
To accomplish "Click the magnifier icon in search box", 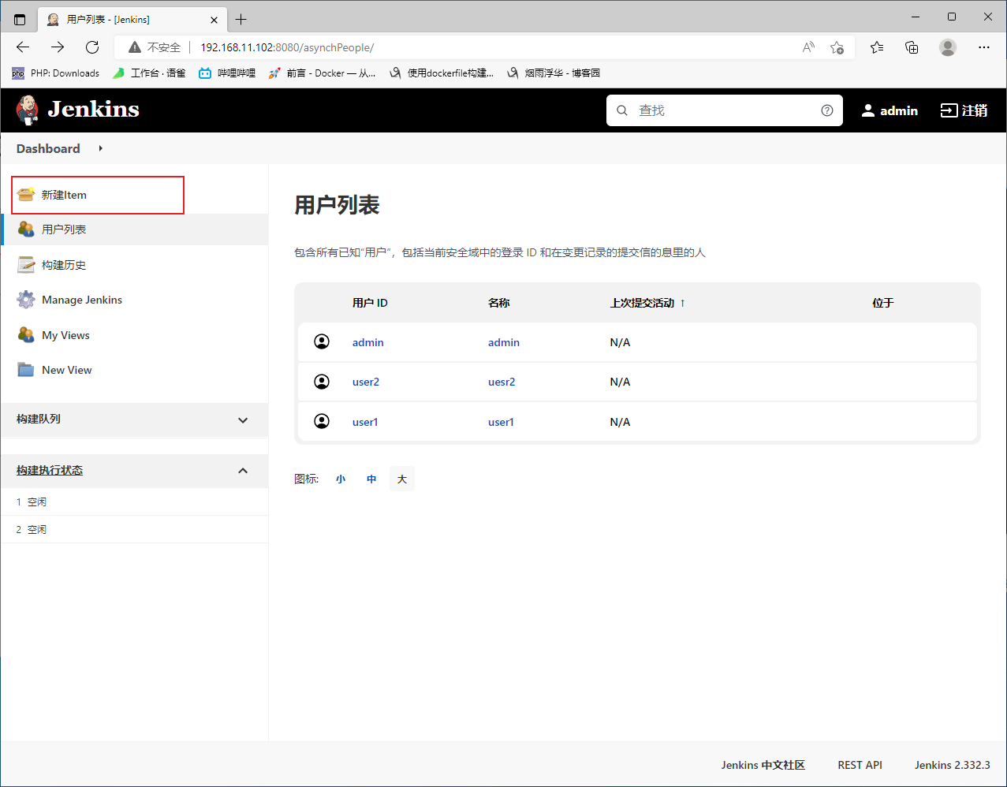I will [x=622, y=110].
